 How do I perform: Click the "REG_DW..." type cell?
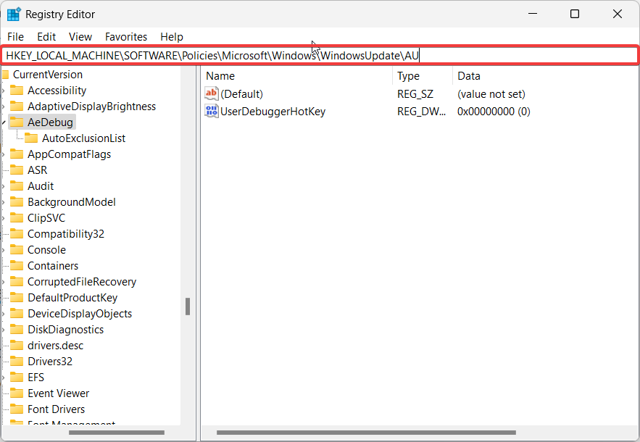coord(421,112)
